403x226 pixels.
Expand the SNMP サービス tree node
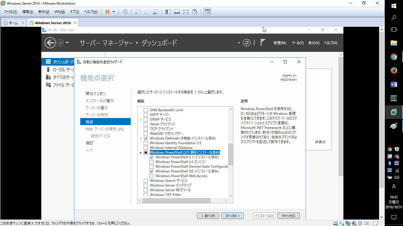tap(140, 119)
